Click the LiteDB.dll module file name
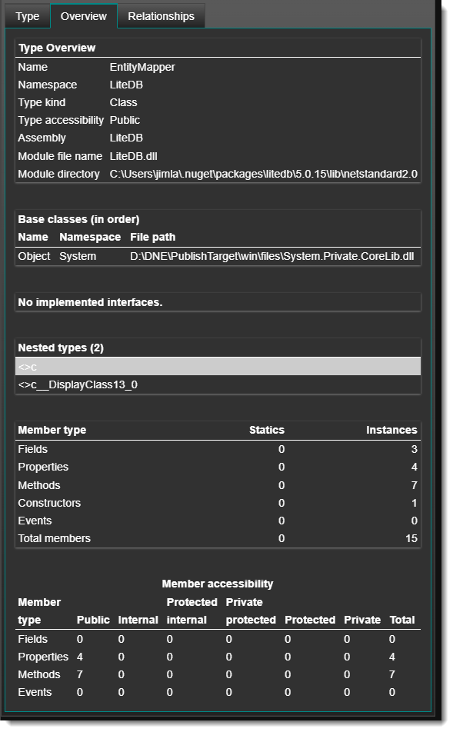The height and width of the screenshot is (732, 453). point(134,156)
